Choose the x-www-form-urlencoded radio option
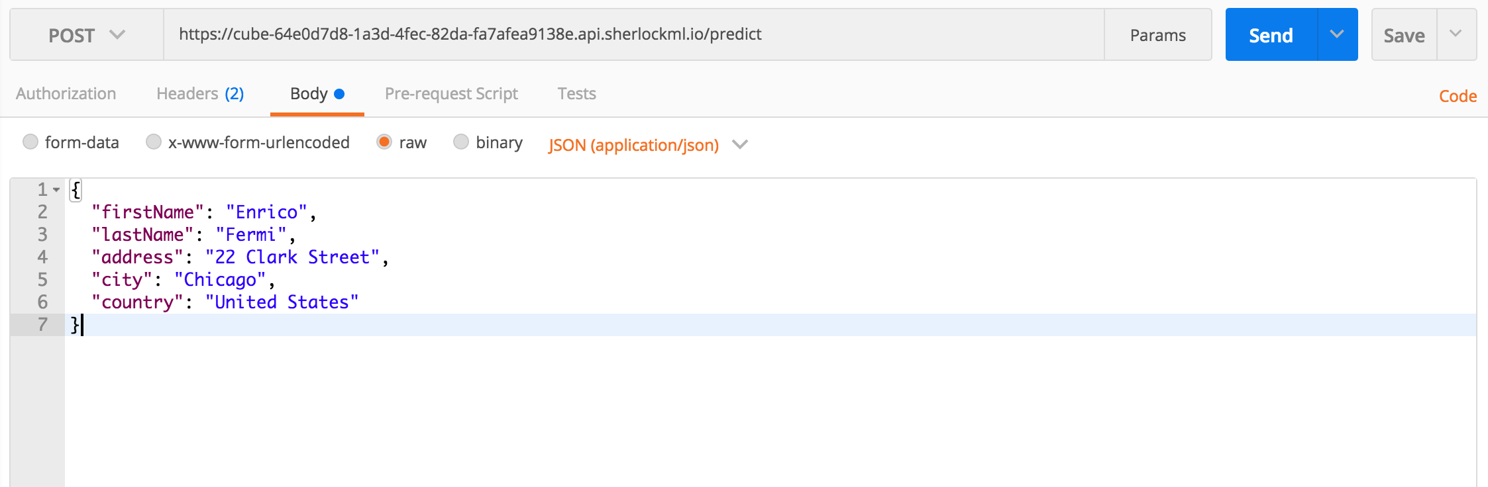The width and height of the screenshot is (1488, 487). pos(154,142)
